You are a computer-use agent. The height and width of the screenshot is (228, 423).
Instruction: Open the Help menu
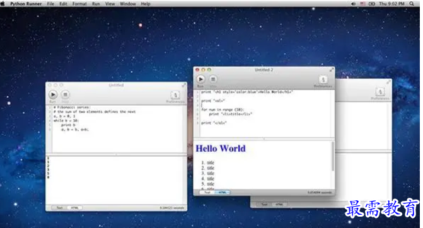(x=146, y=4)
